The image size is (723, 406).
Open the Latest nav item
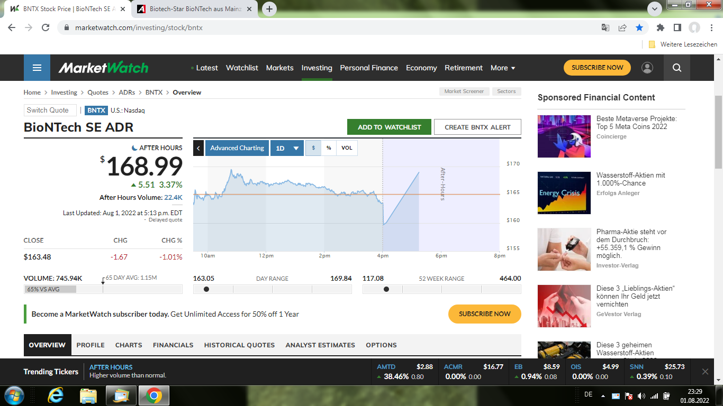(x=207, y=68)
